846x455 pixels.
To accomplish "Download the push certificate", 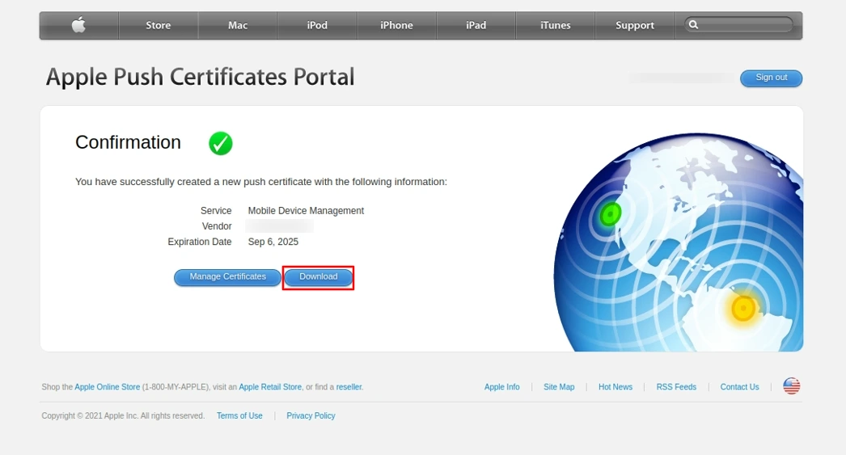I will [319, 277].
